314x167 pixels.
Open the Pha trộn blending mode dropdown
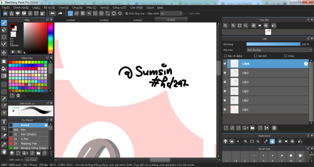point(279,50)
